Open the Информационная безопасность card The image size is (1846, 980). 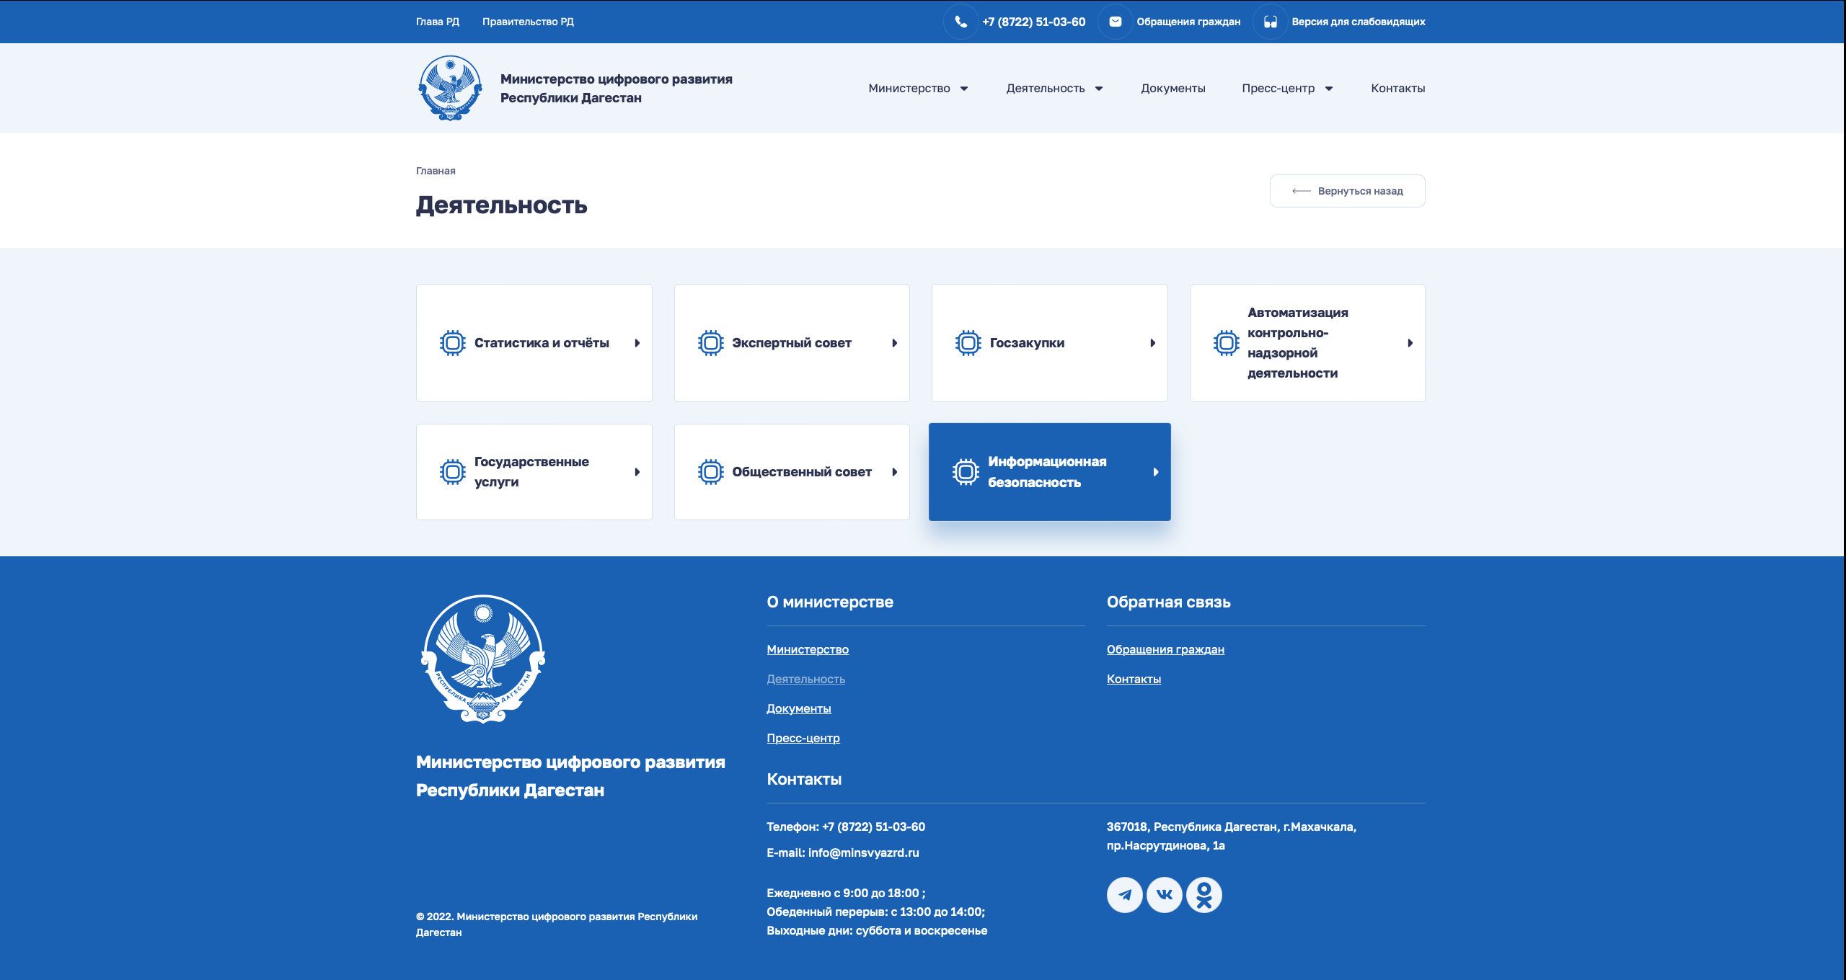tap(1049, 472)
